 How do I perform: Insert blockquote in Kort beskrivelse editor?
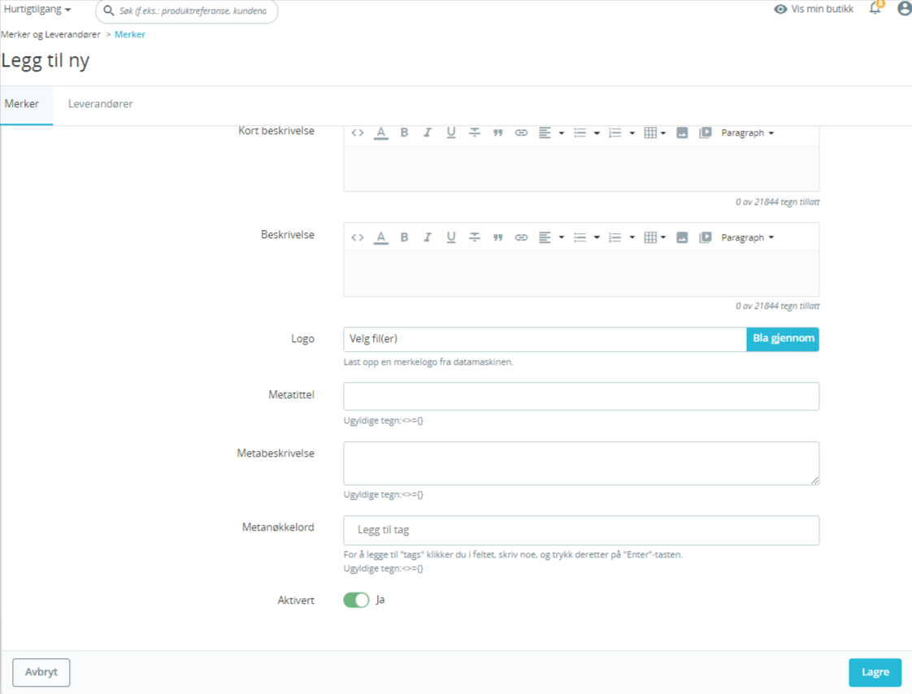(498, 132)
